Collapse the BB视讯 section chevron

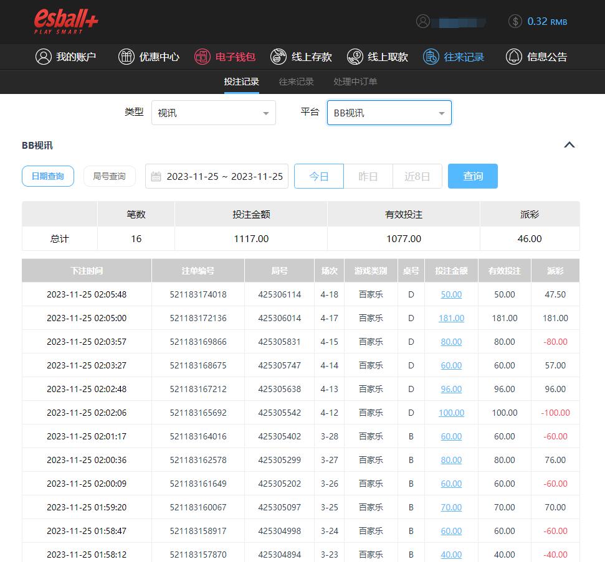pos(569,145)
